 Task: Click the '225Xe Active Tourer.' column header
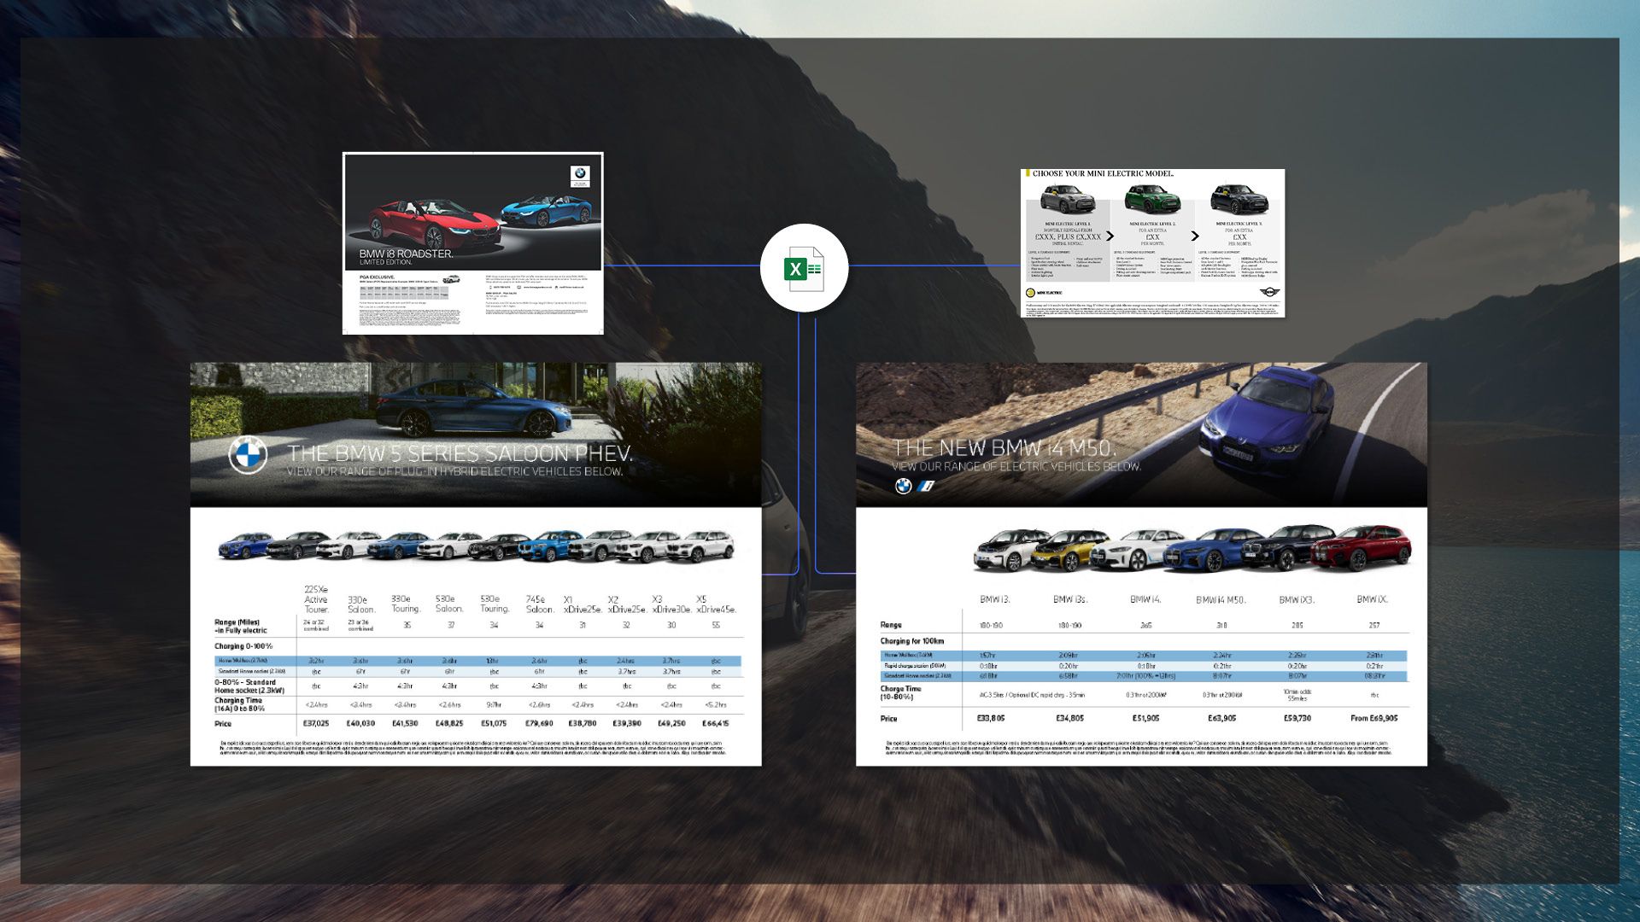click(316, 599)
